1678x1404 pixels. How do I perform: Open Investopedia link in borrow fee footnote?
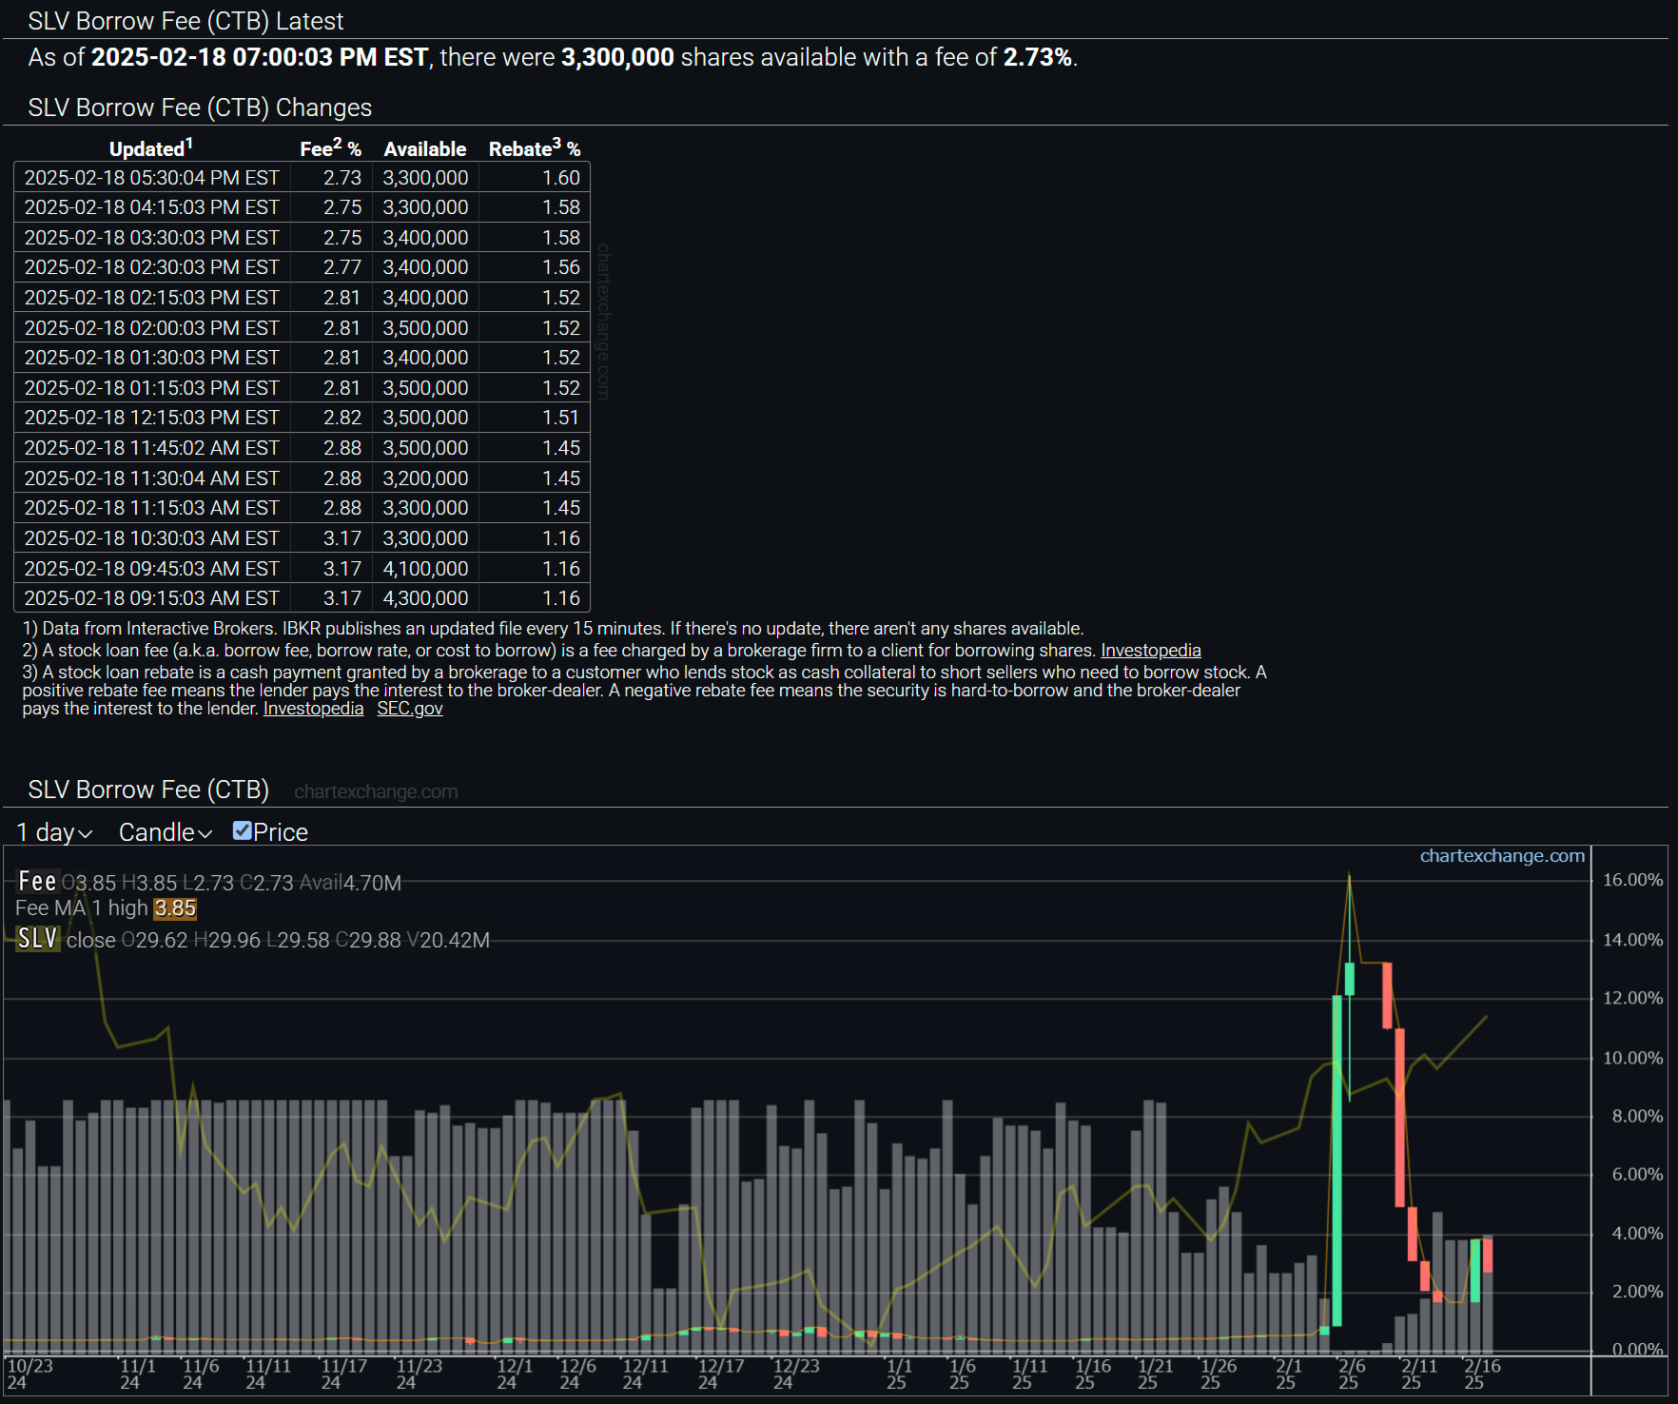point(1150,651)
